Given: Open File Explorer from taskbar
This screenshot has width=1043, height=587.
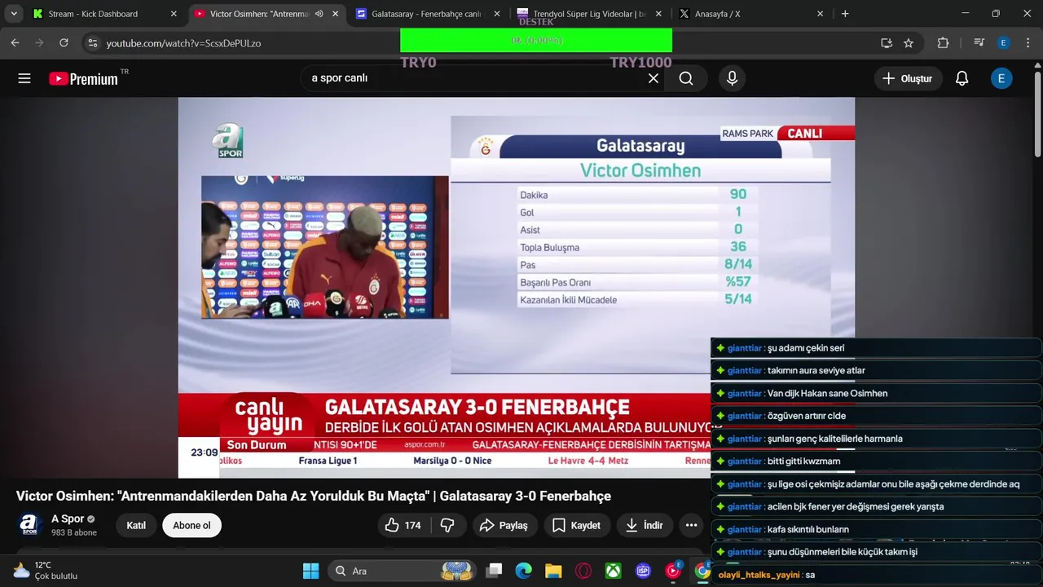Looking at the screenshot, I should tap(553, 571).
